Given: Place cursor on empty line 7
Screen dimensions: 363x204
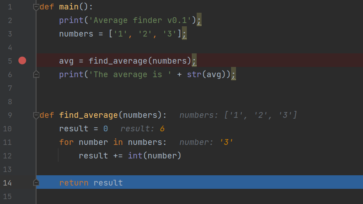Looking at the screenshot, I should [164, 88].
